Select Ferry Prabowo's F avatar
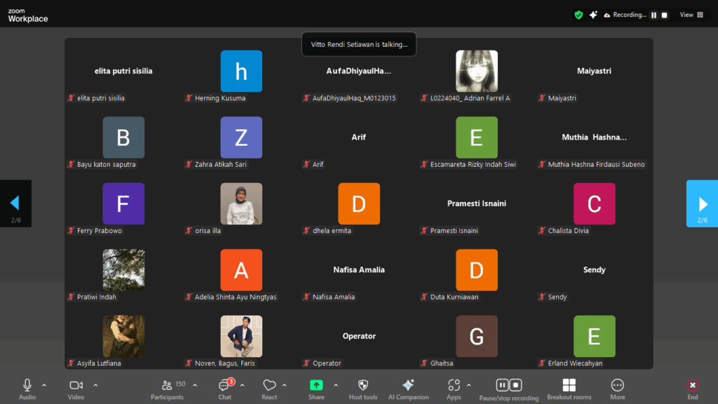718x404 pixels. [123, 203]
